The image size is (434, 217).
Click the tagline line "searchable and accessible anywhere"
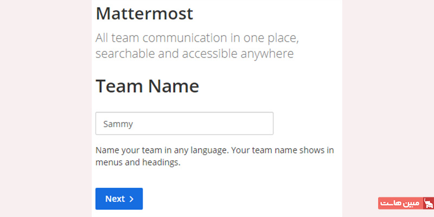click(x=194, y=54)
